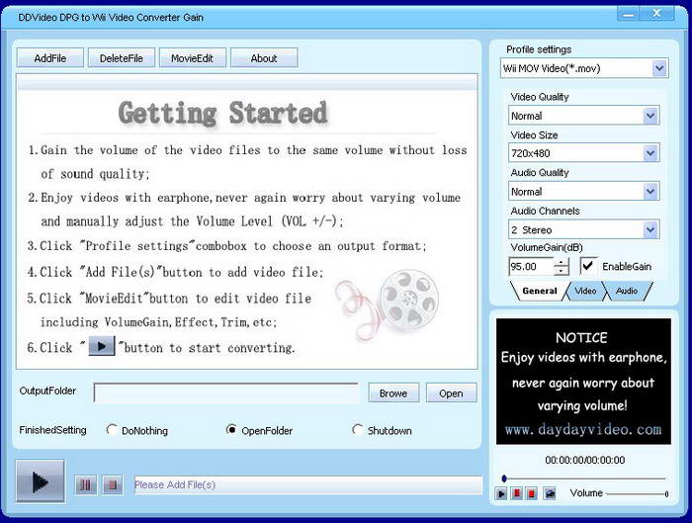Play the preview under the notice screen

click(501, 493)
